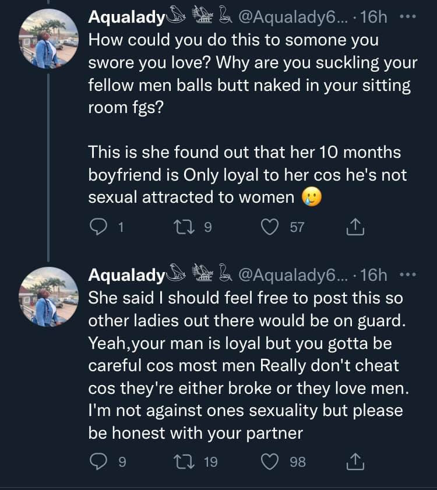Retweet the post showing 9 retweets

pos(188,227)
